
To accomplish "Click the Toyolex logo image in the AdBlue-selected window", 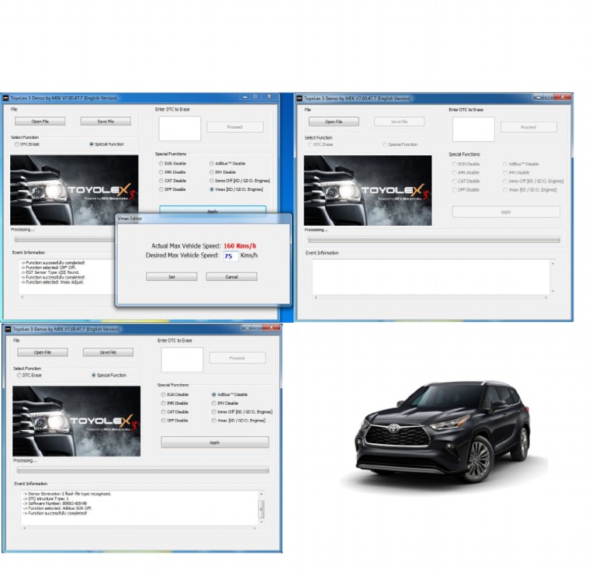I will [76, 421].
